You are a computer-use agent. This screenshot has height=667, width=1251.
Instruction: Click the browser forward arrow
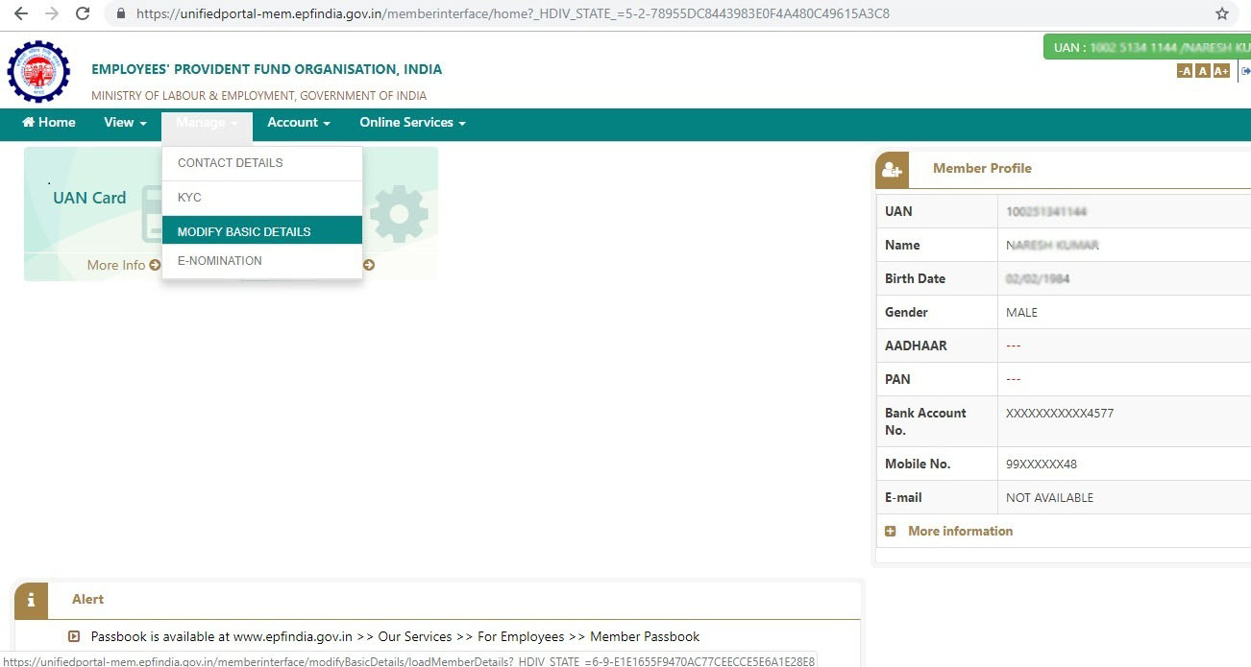tap(51, 14)
